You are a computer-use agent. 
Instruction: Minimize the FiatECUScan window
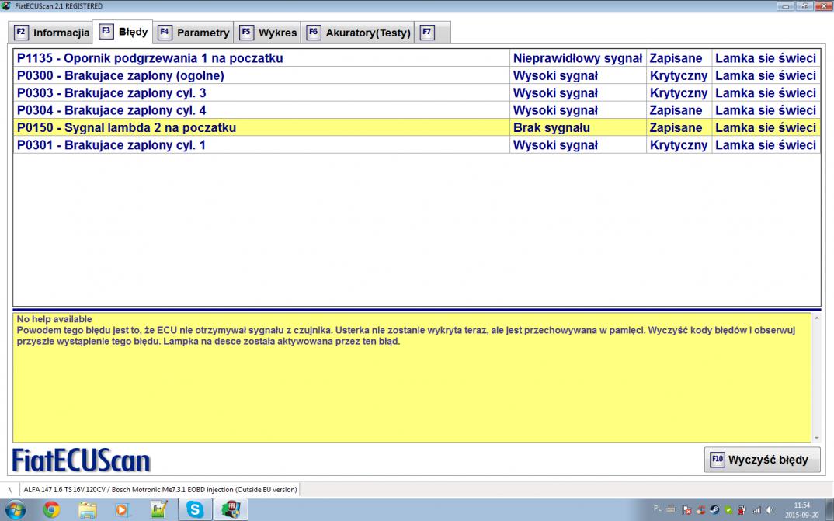[x=786, y=6]
